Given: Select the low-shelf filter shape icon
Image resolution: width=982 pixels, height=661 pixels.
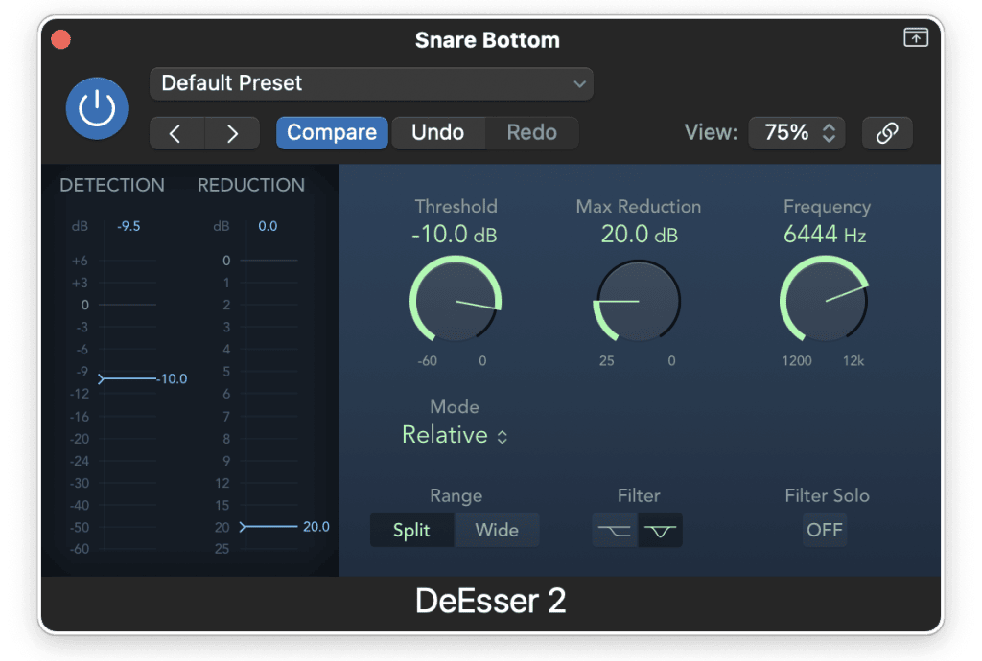Looking at the screenshot, I should pyautogui.click(x=615, y=530).
